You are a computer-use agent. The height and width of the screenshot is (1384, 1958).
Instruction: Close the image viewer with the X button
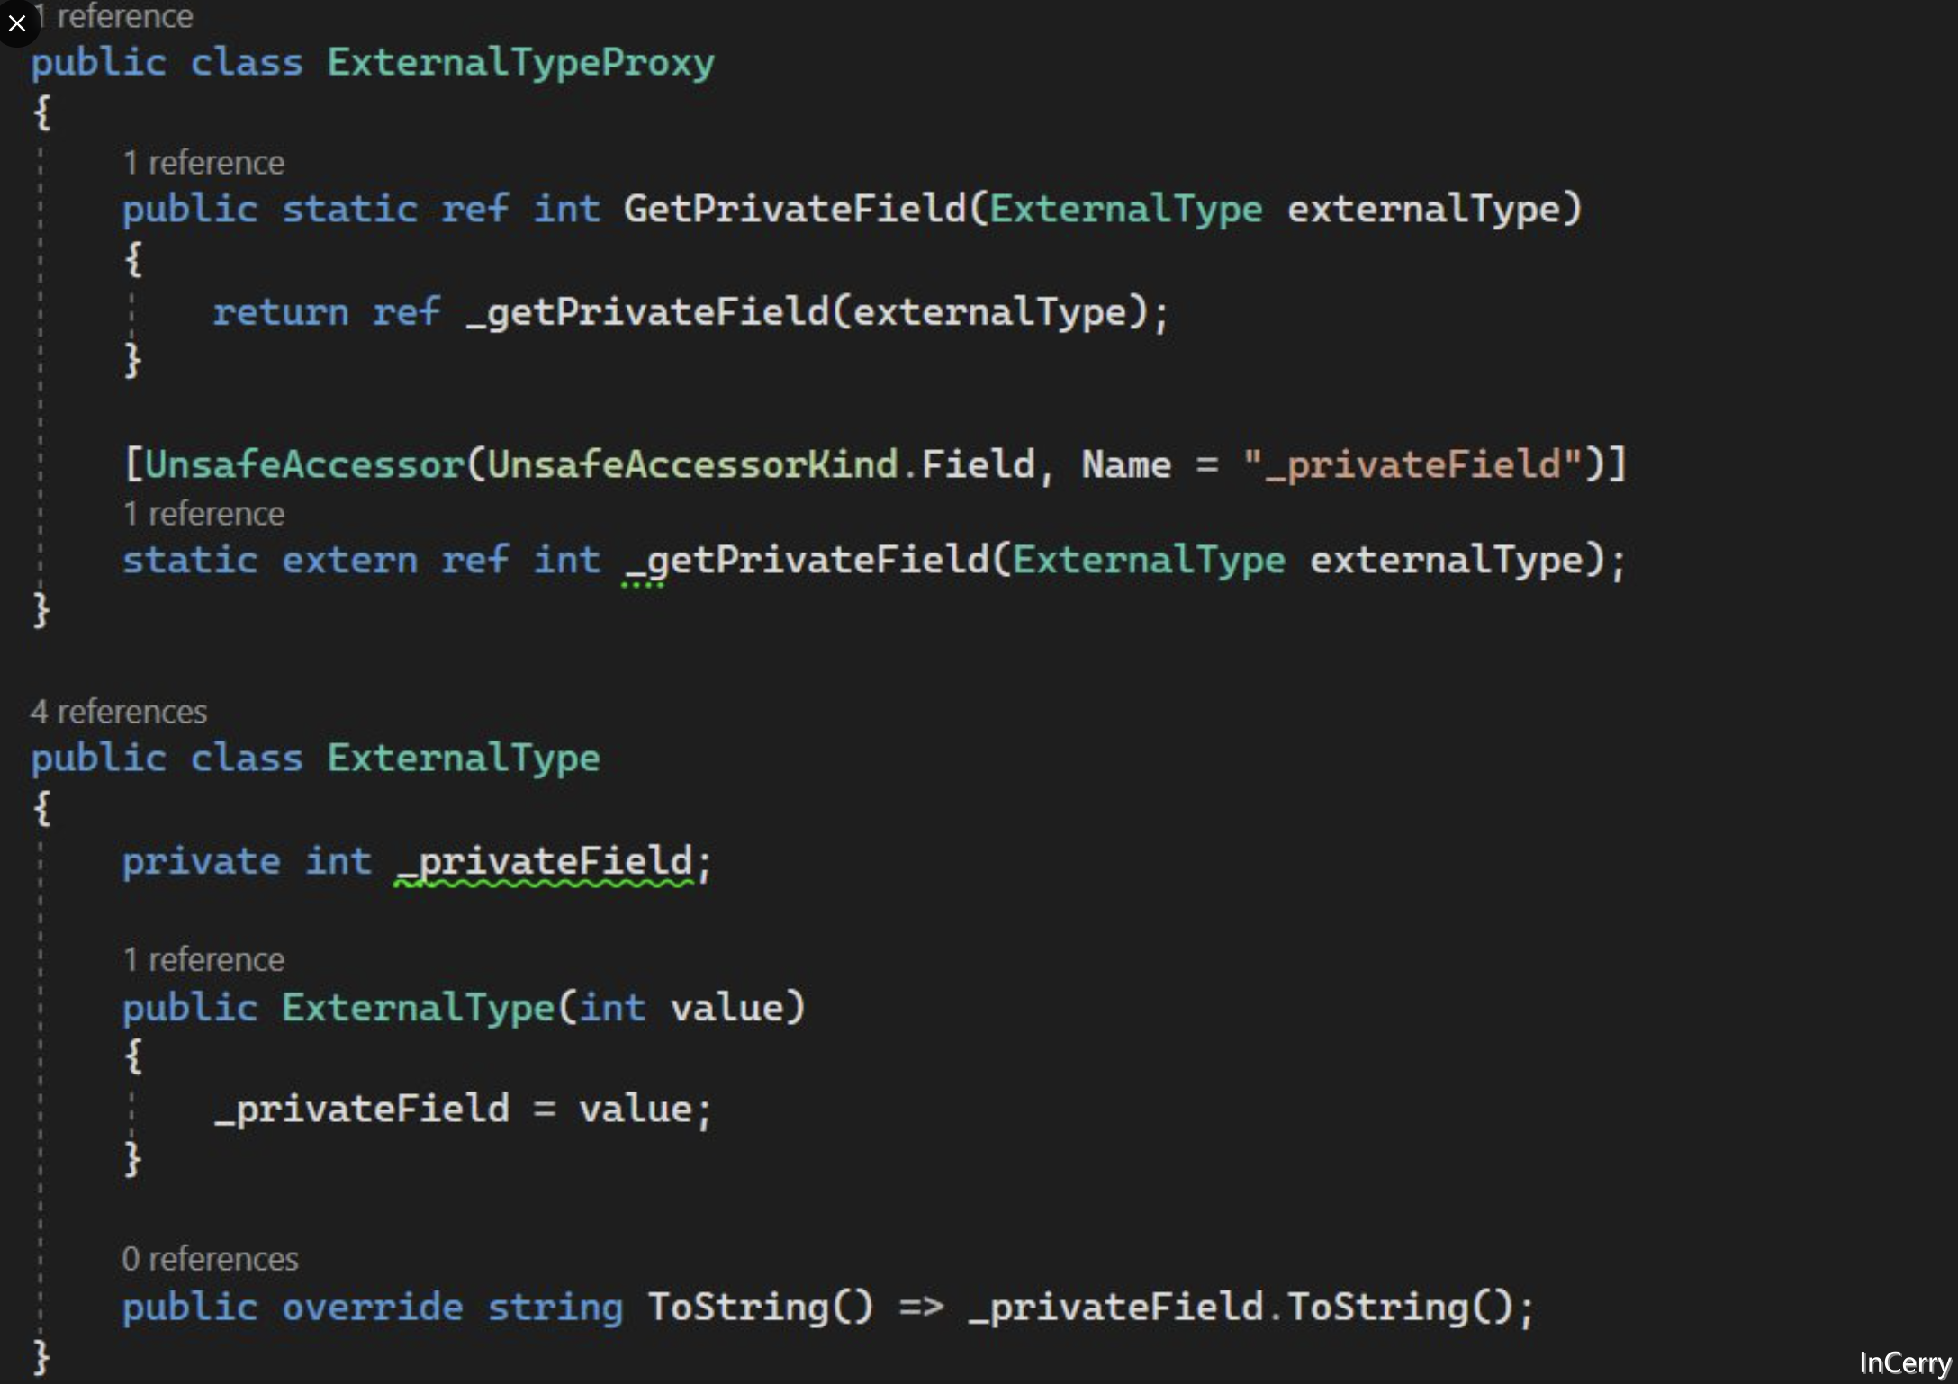coord(17,22)
